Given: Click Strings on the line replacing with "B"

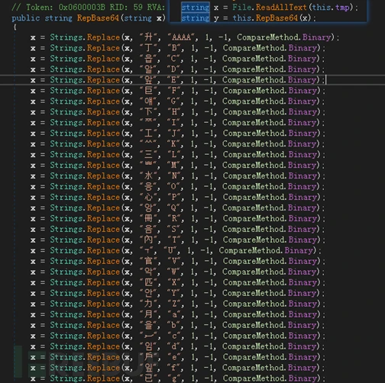Looking at the screenshot, I should [66, 48].
